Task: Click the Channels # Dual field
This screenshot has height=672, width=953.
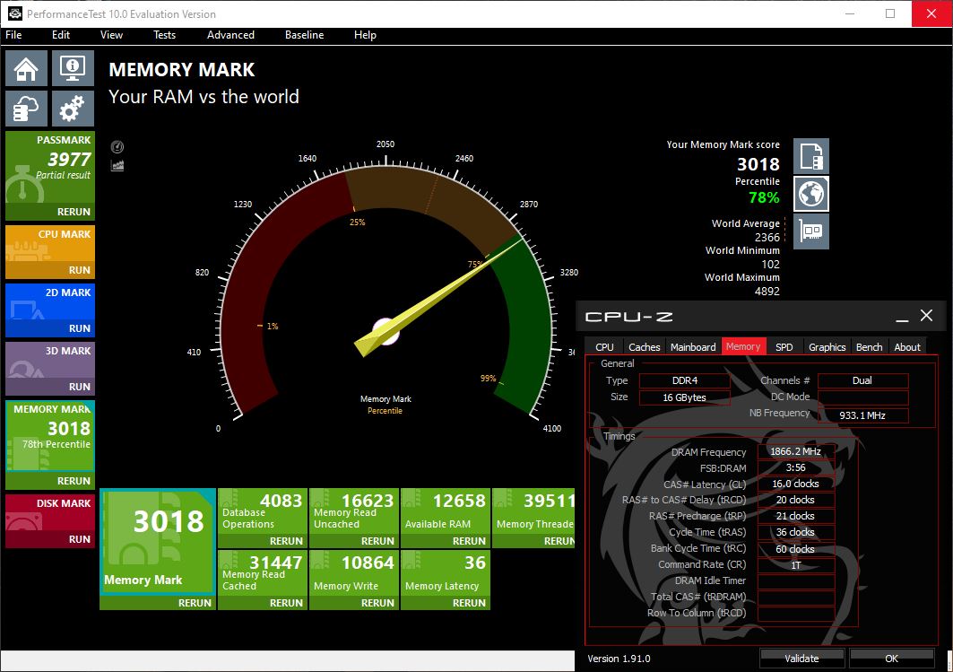Action: click(x=862, y=380)
